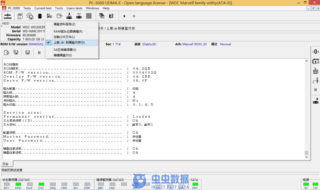This screenshot has height=190, width=320.
Task: Click the Diablo3D family value
Action: (149, 44)
